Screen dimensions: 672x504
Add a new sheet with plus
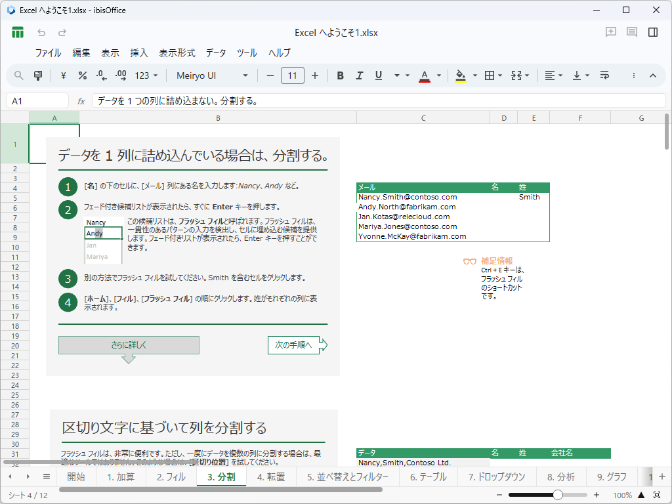[x=661, y=476]
